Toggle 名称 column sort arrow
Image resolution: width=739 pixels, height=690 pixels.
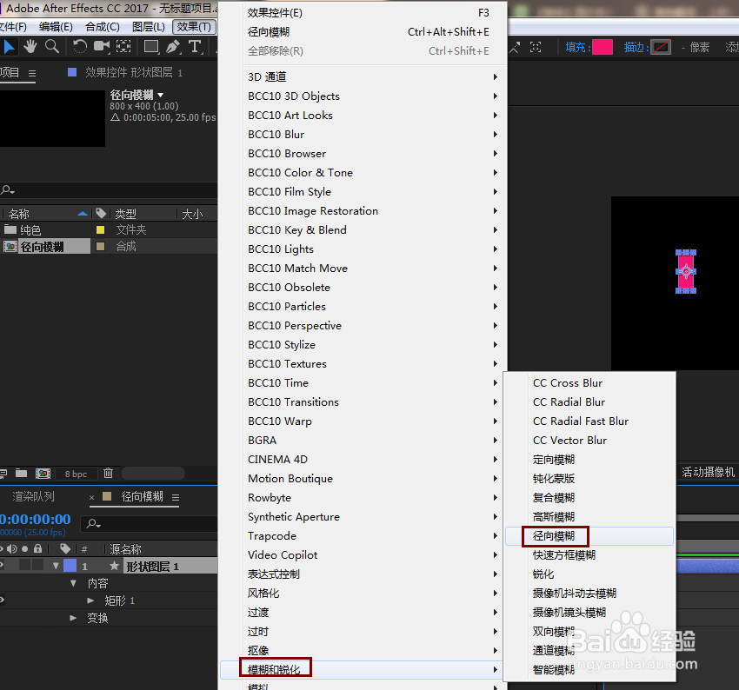83,214
